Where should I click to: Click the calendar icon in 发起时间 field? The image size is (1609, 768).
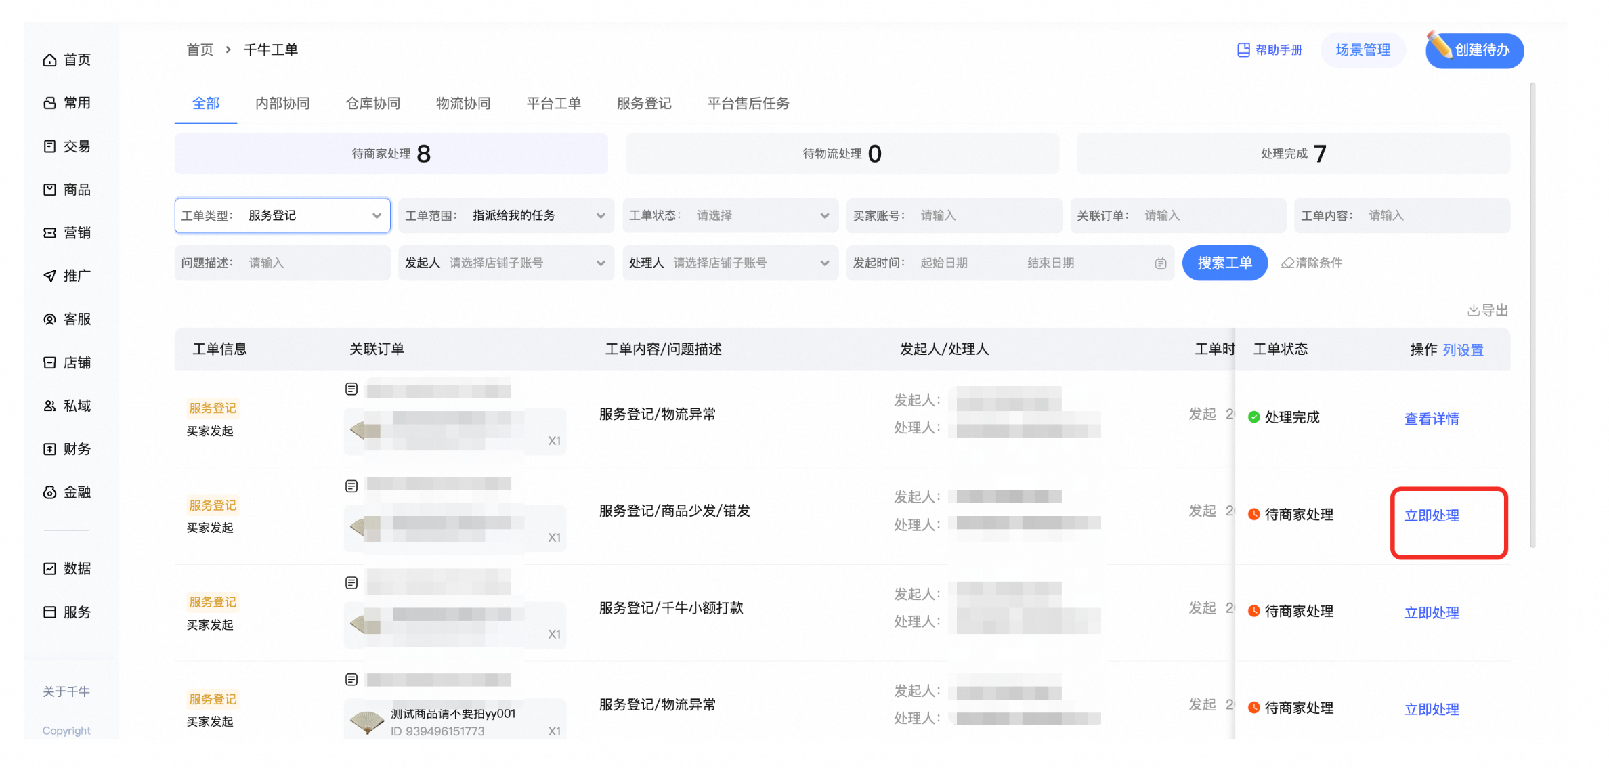(x=1160, y=263)
